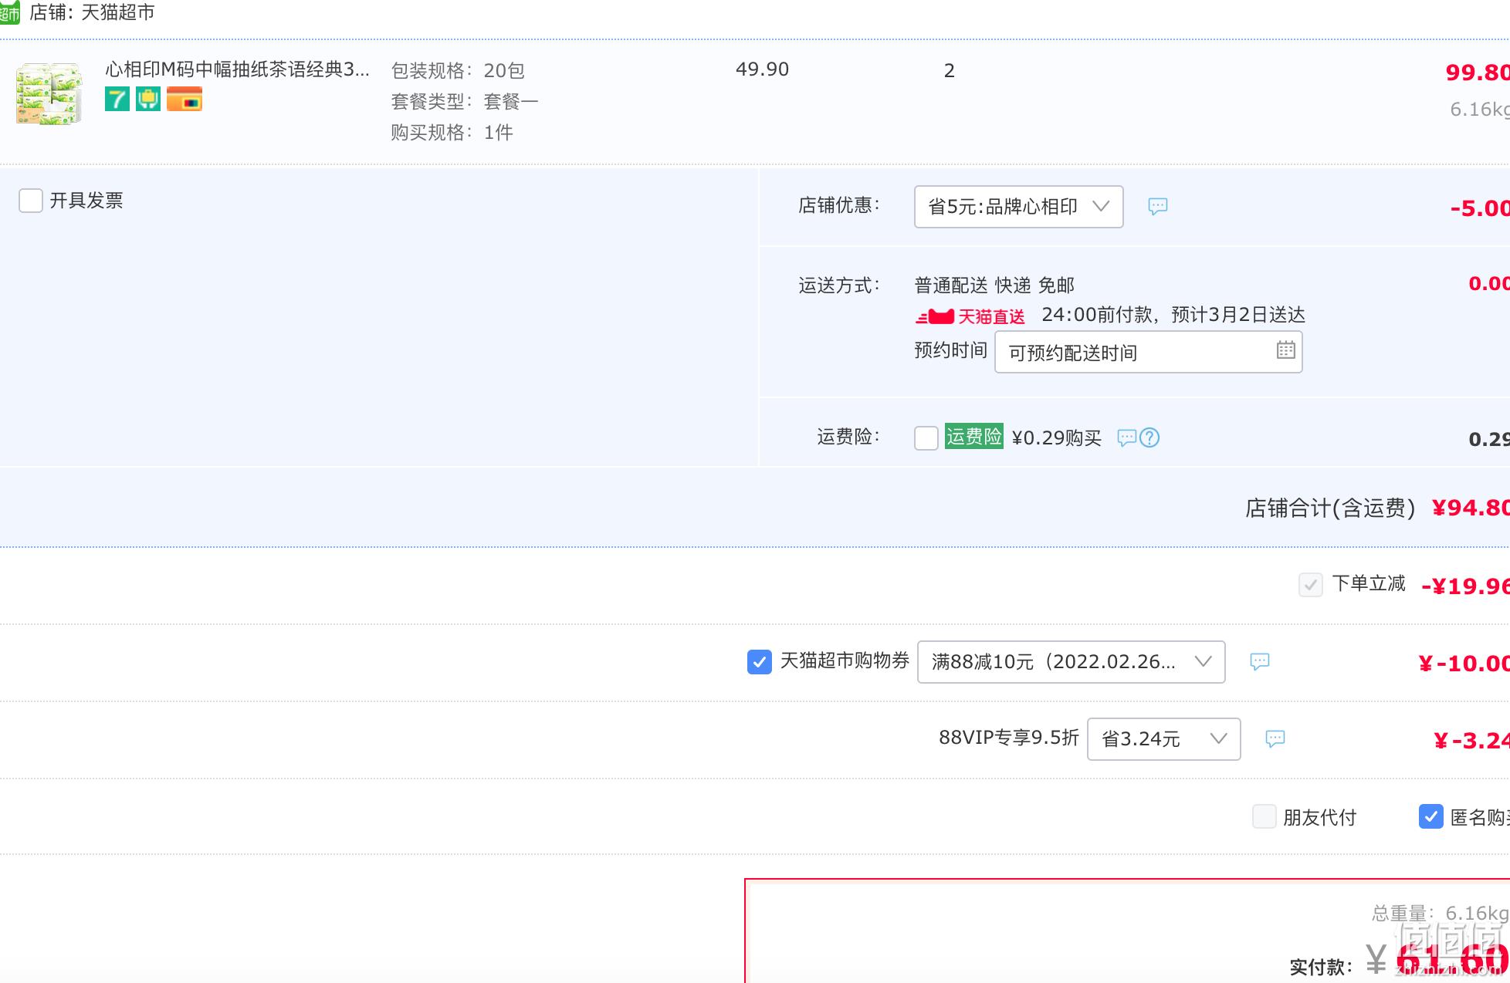Viewport: 1510px width, 983px height.
Task: Expand the 满88减10元 coupon dropdown
Action: coord(1071,662)
